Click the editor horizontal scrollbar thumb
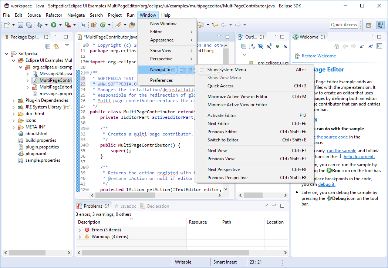This screenshot has height=268, width=388. point(125,195)
